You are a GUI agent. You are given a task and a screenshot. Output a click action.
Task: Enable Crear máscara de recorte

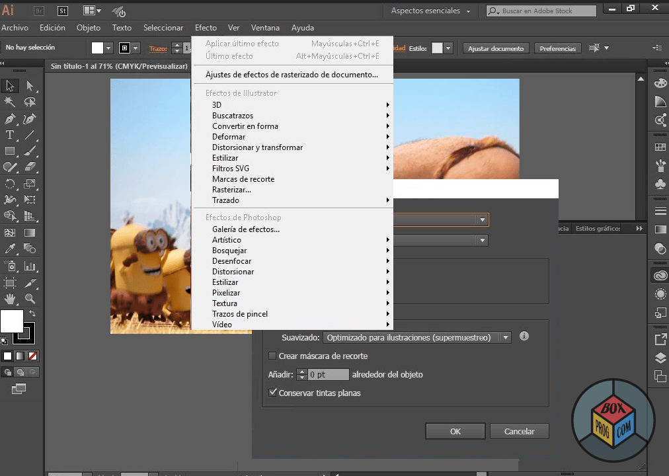point(272,356)
